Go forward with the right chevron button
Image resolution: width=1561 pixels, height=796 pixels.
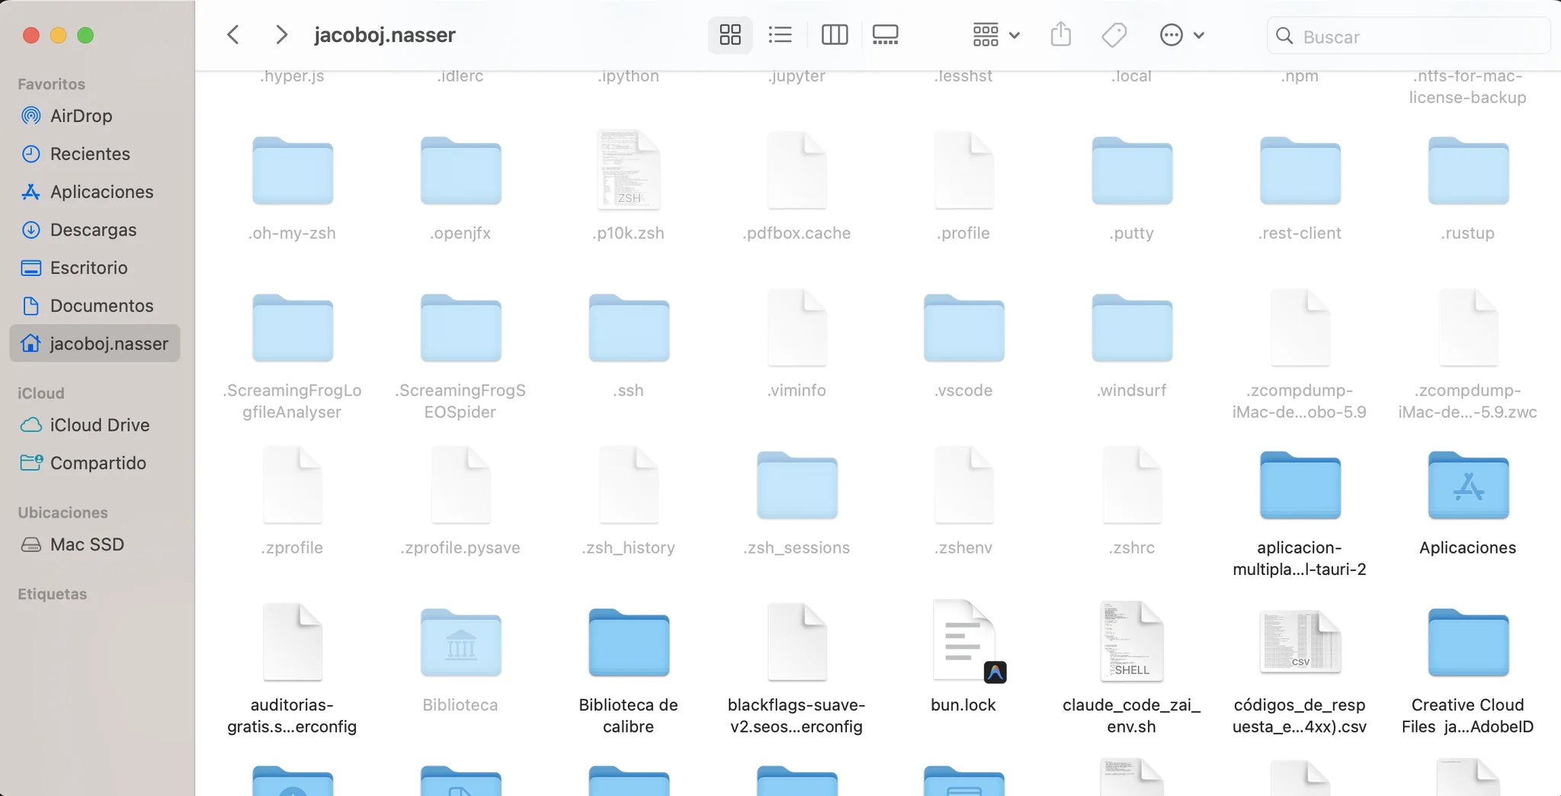coord(281,35)
